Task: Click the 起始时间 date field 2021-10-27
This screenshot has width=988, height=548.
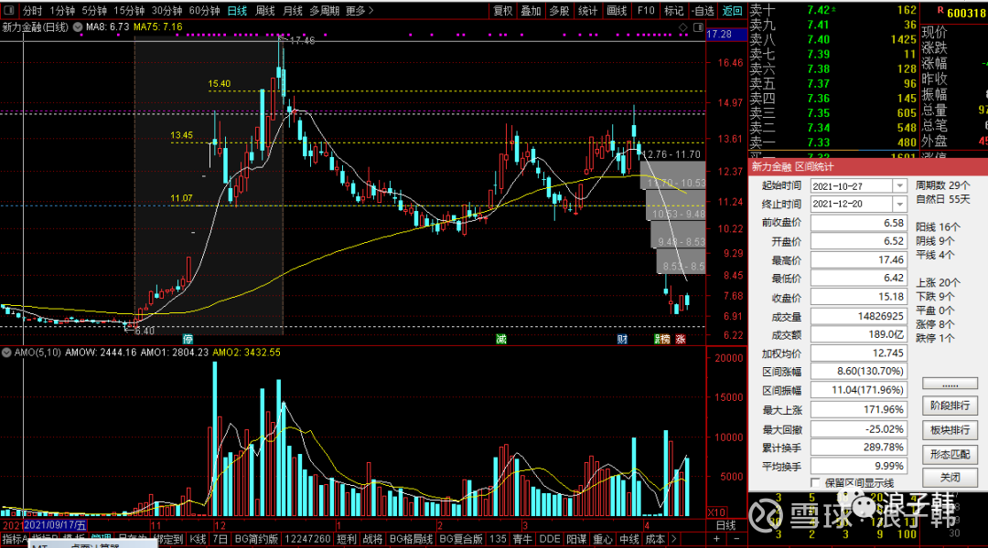Action: [x=852, y=185]
